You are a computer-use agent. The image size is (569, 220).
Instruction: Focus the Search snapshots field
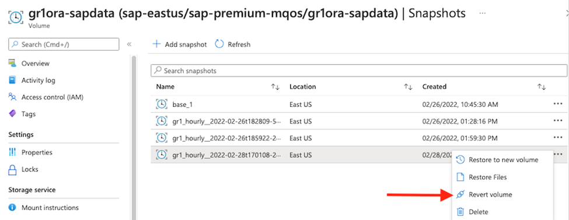pyautogui.click(x=358, y=71)
